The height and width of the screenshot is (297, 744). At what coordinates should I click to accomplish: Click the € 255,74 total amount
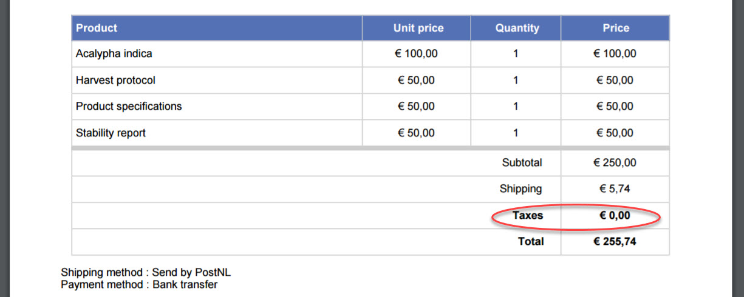point(615,241)
